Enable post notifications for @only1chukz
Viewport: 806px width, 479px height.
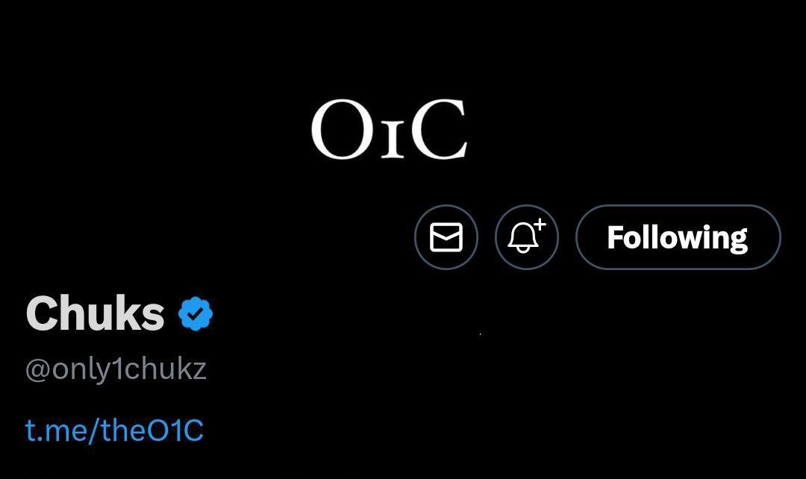(x=527, y=237)
